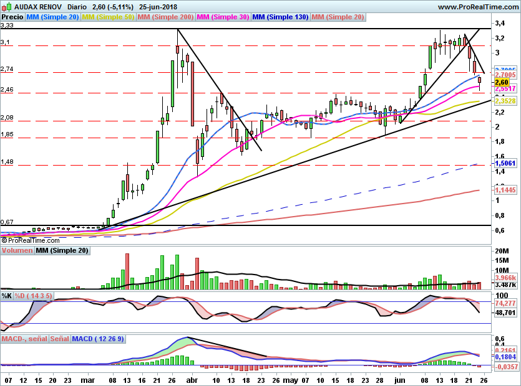Click the 0,1804 MACD value tag
521x386 pixels.
tap(505, 357)
